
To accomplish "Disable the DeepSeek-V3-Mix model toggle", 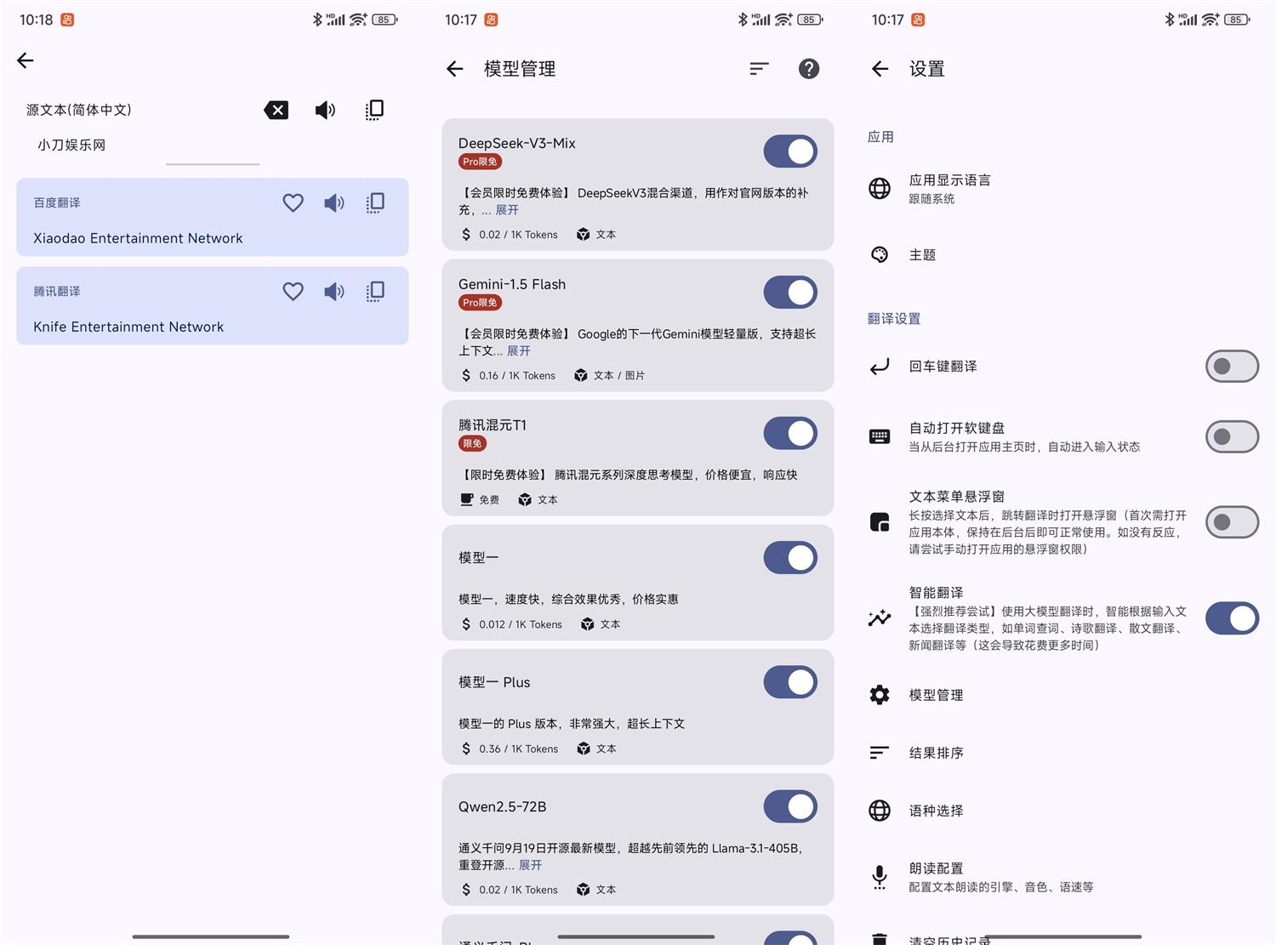I will pyautogui.click(x=789, y=151).
